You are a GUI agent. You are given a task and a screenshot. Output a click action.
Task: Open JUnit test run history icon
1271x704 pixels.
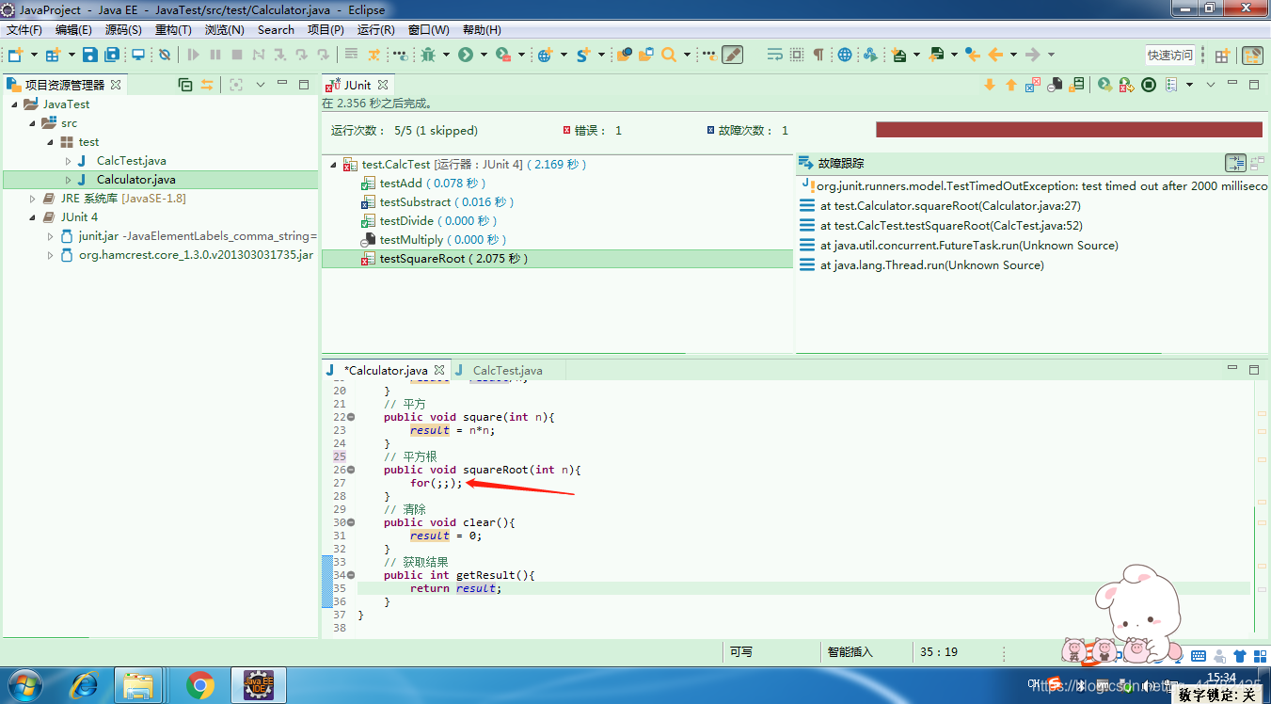pos(1171,85)
